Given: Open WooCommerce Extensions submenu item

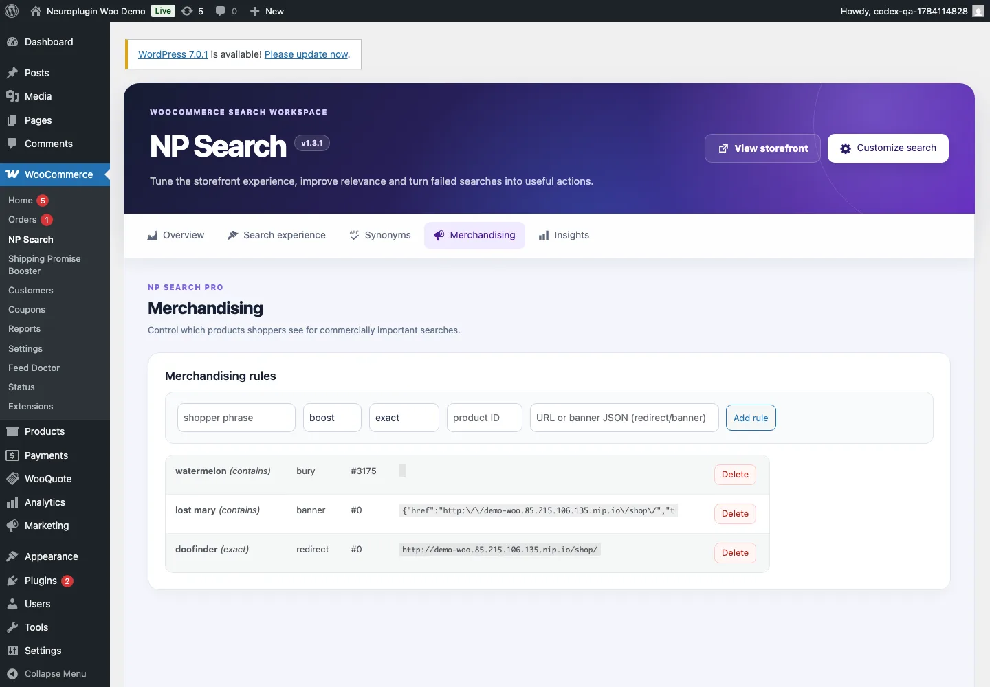Looking at the screenshot, I should point(31,407).
